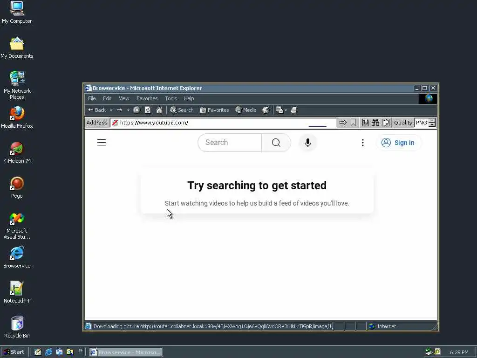Select the Pego desktop shortcut
This screenshot has height=358, width=477.
tap(17, 187)
